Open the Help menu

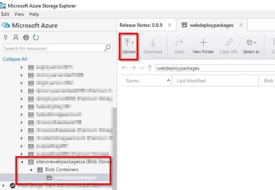(34, 14)
